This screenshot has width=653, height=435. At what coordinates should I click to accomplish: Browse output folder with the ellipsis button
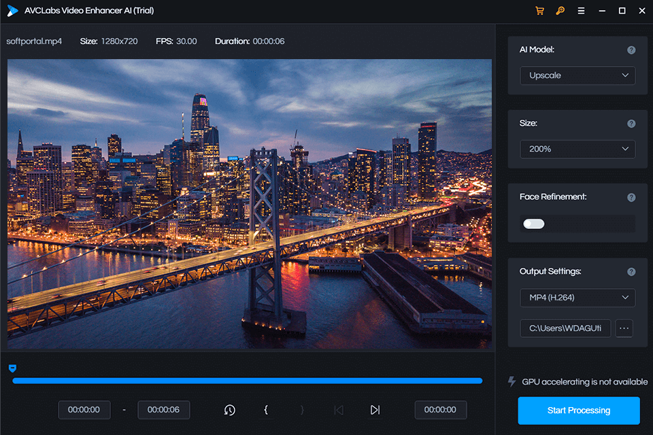click(624, 328)
